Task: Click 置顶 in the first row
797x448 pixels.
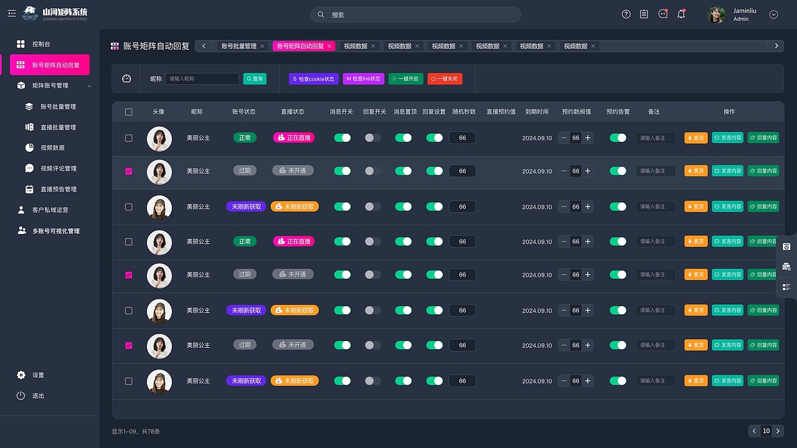Action: pyautogui.click(x=696, y=138)
